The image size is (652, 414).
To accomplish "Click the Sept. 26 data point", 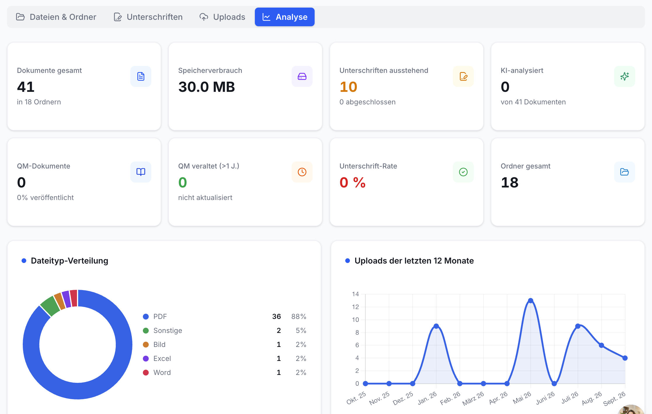I will point(625,358).
